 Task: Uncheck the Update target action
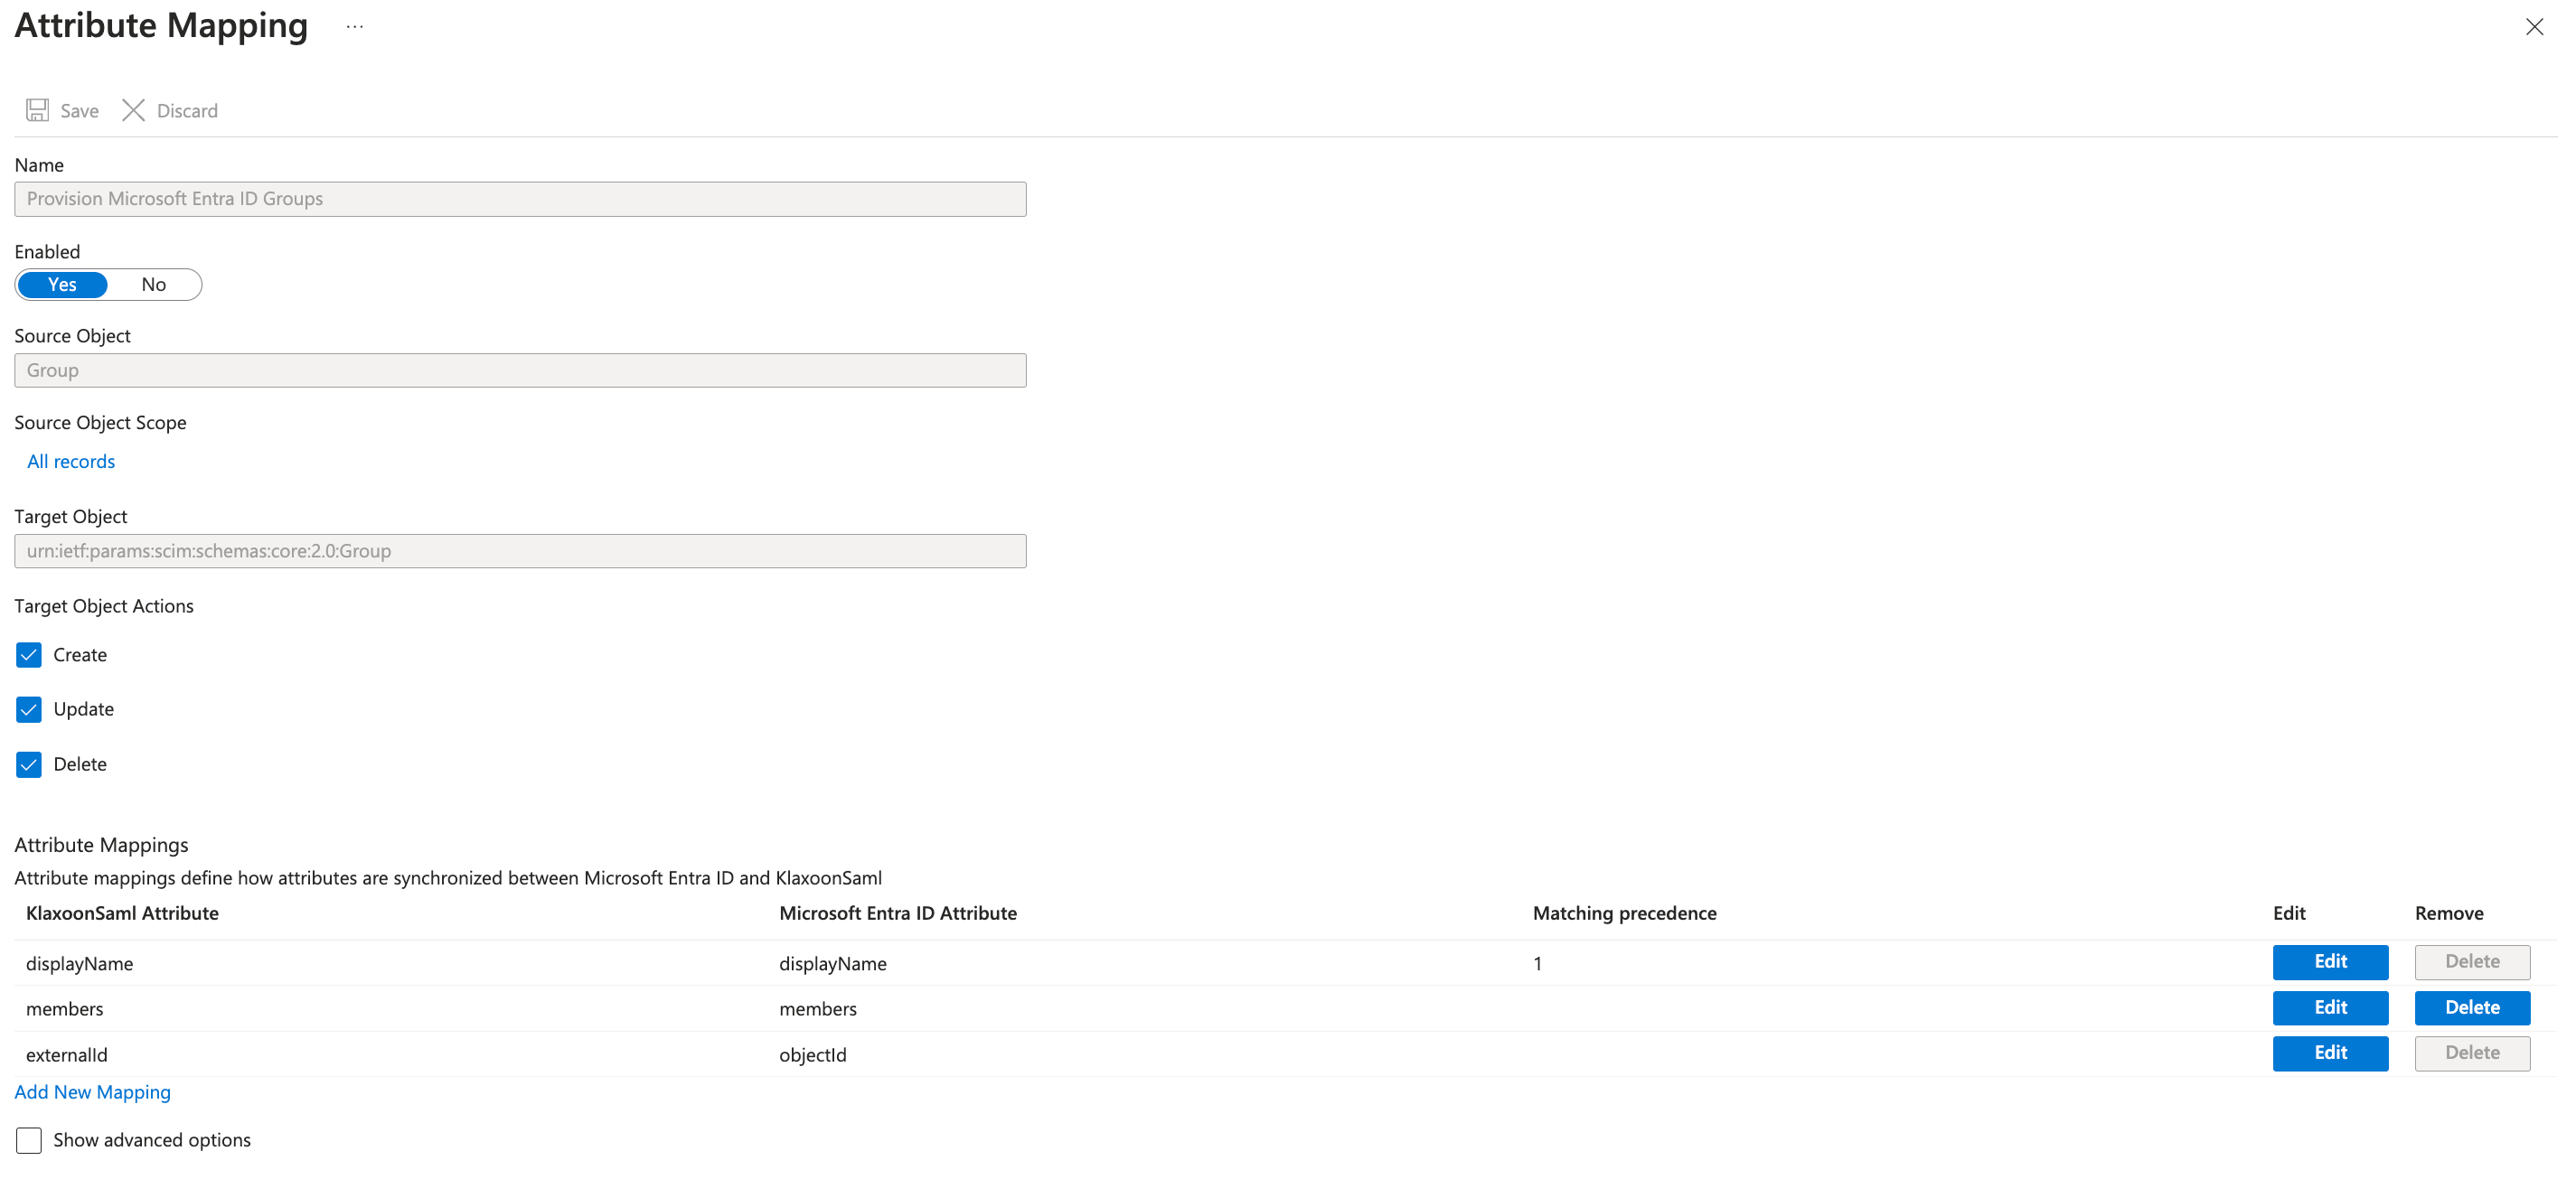pyautogui.click(x=29, y=709)
